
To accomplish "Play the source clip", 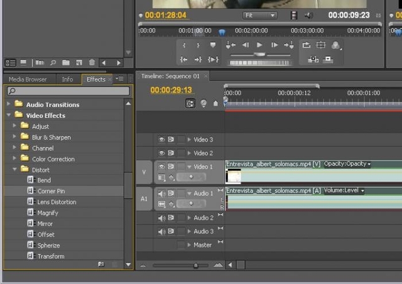I will pyautogui.click(x=259, y=45).
